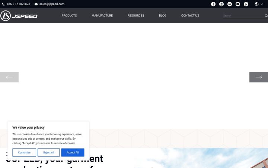Open the Facebook social icon
Image resolution: width=268 pixels, height=168 pixels.
213,4
